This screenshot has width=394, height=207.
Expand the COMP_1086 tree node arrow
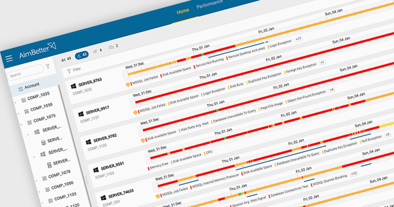39,191
